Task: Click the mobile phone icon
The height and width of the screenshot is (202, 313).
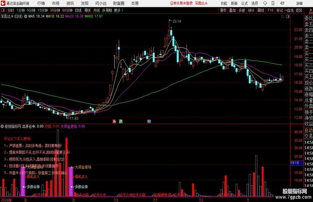Action: (x=273, y=3)
